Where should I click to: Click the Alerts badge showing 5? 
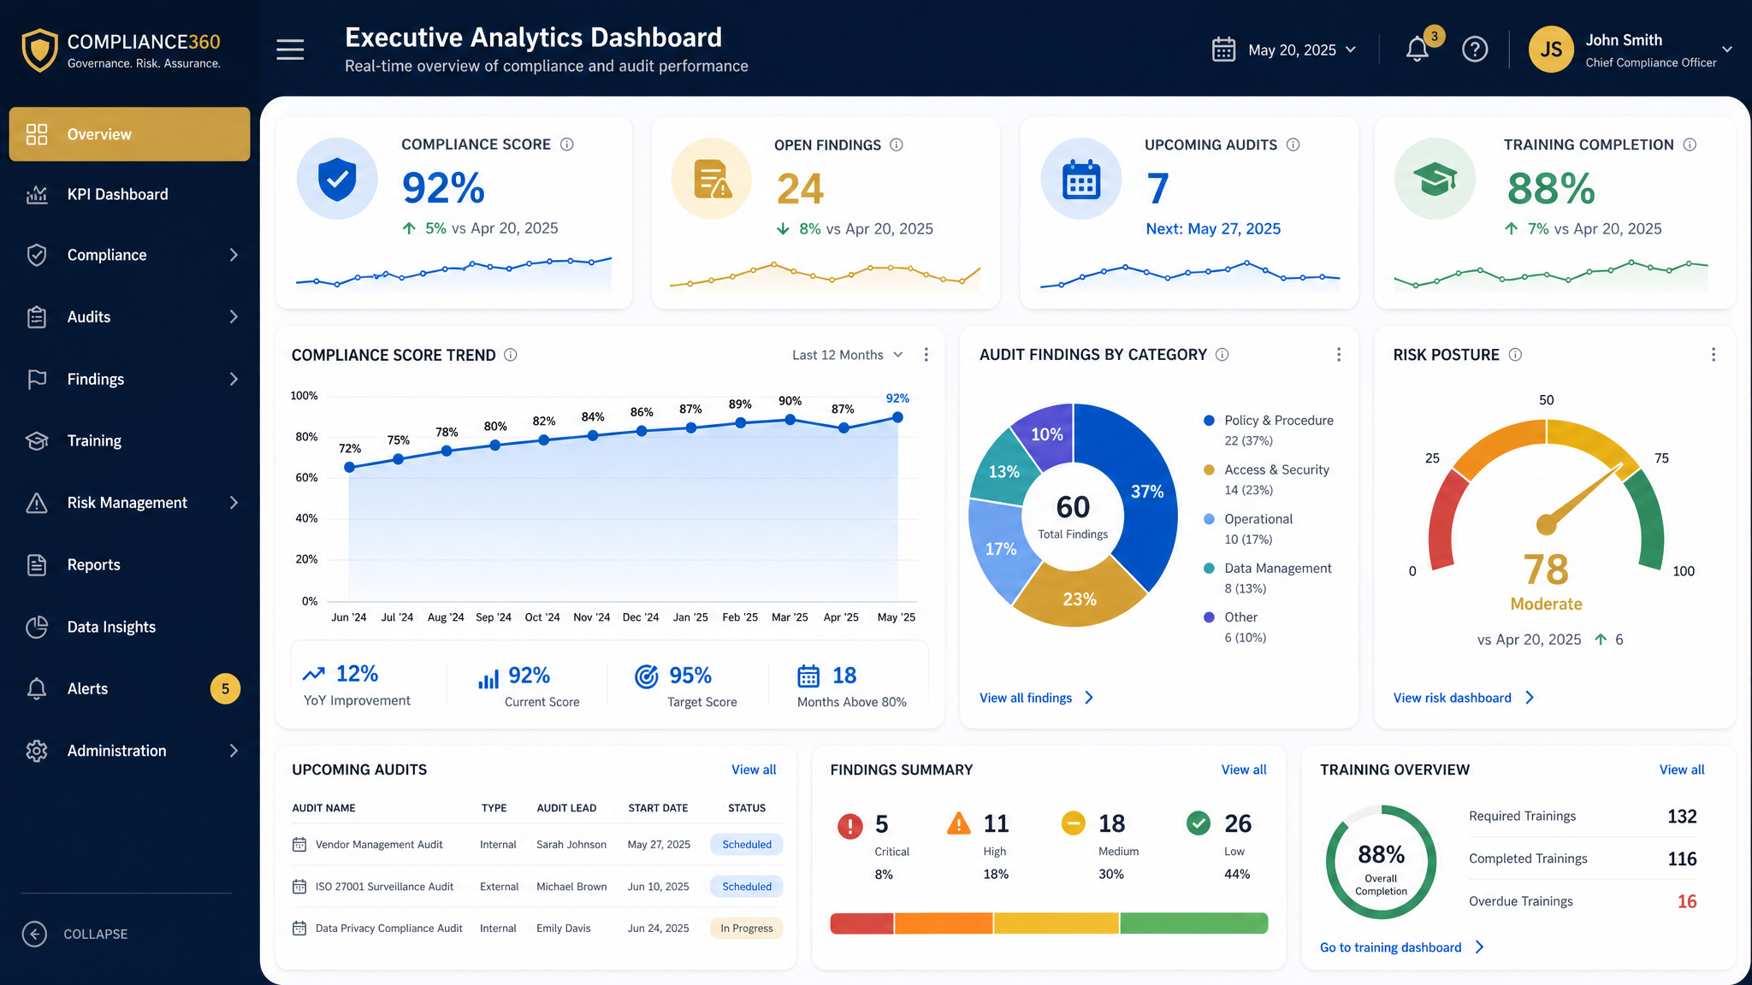pos(225,688)
